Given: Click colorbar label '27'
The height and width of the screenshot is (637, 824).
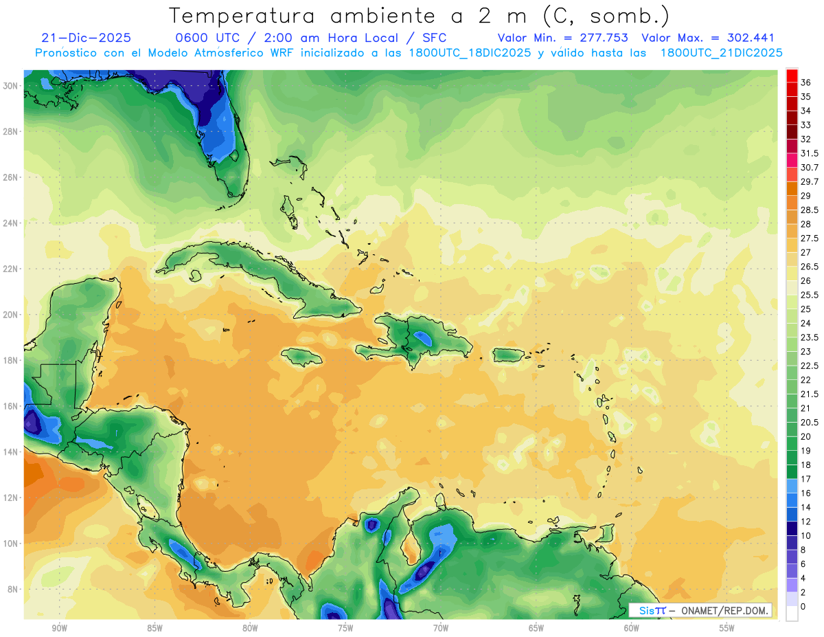Looking at the screenshot, I should point(805,252).
